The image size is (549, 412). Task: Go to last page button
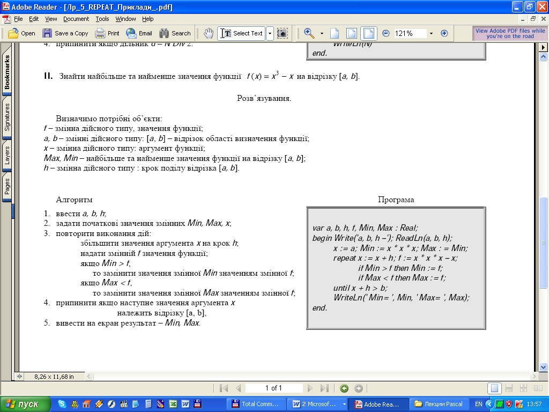point(324,388)
